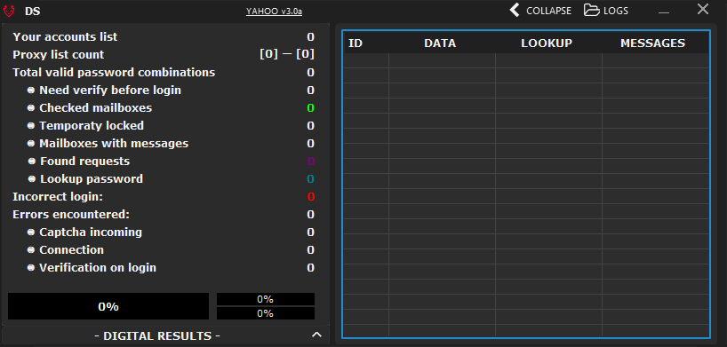Close the DS application window
This screenshot has height=347, width=727.
tap(703, 9)
